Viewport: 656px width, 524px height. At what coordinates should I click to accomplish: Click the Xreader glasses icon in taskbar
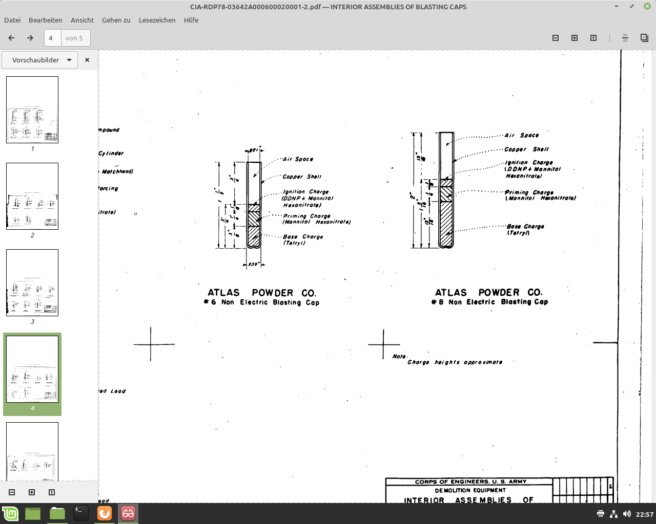point(128,513)
